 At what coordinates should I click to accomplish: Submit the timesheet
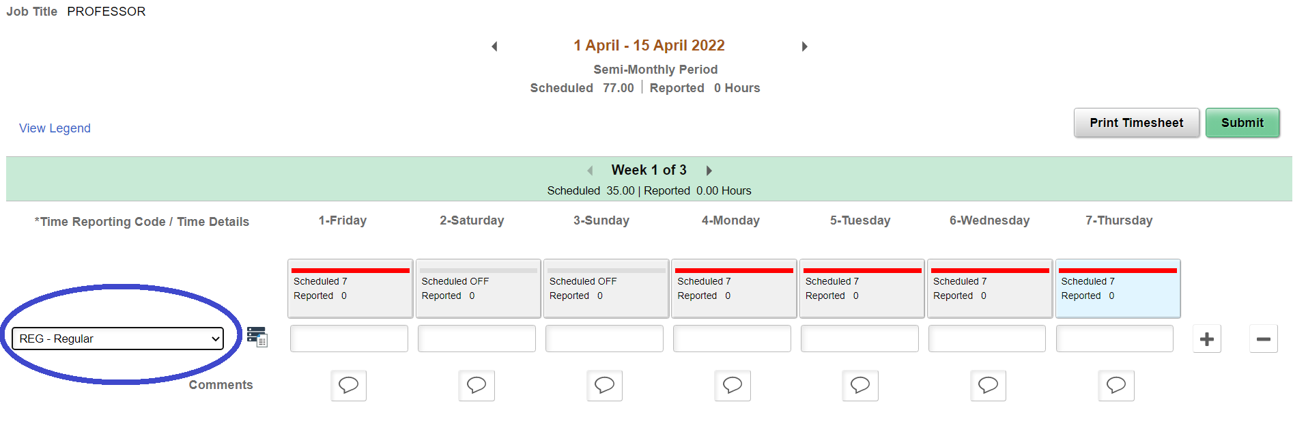[x=1242, y=123]
